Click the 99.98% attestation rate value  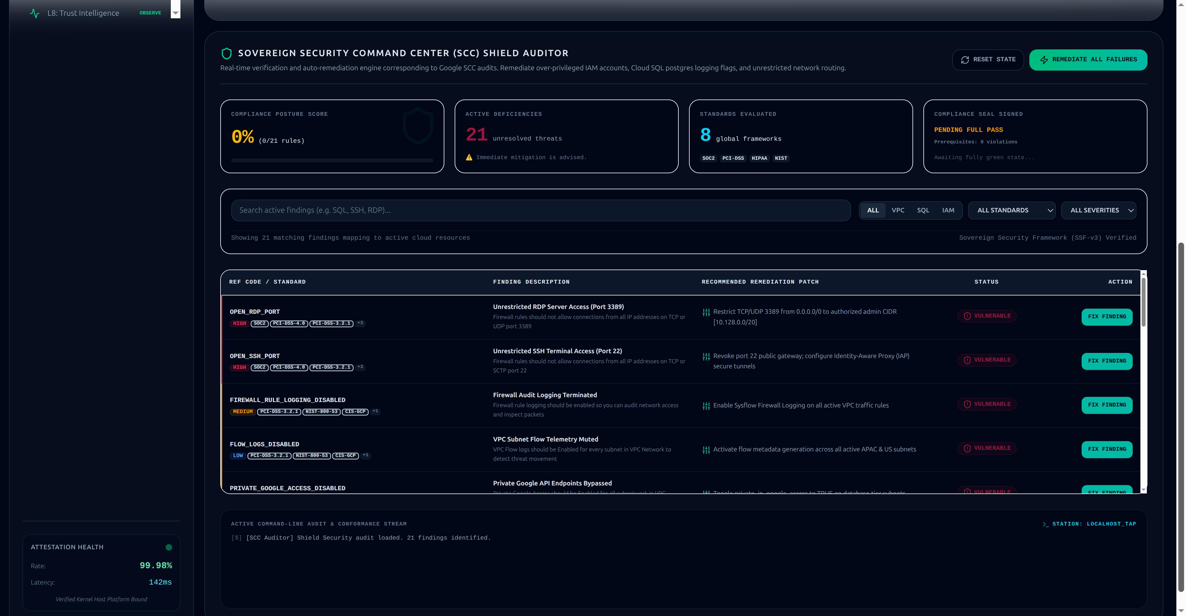pyautogui.click(x=156, y=566)
